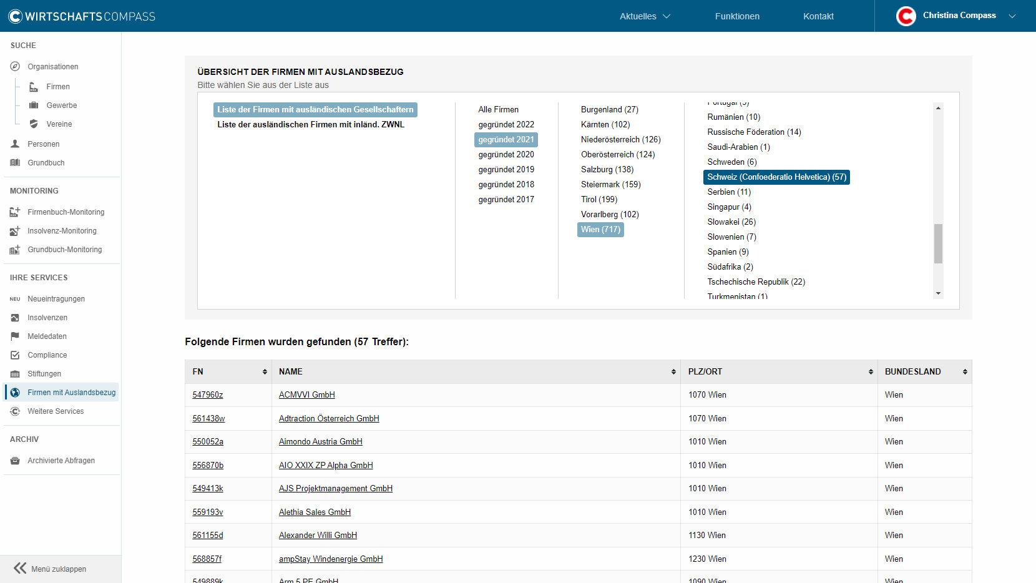Open company link AJS Projektmanagement GmbH
This screenshot has height=583, width=1036.
click(335, 488)
